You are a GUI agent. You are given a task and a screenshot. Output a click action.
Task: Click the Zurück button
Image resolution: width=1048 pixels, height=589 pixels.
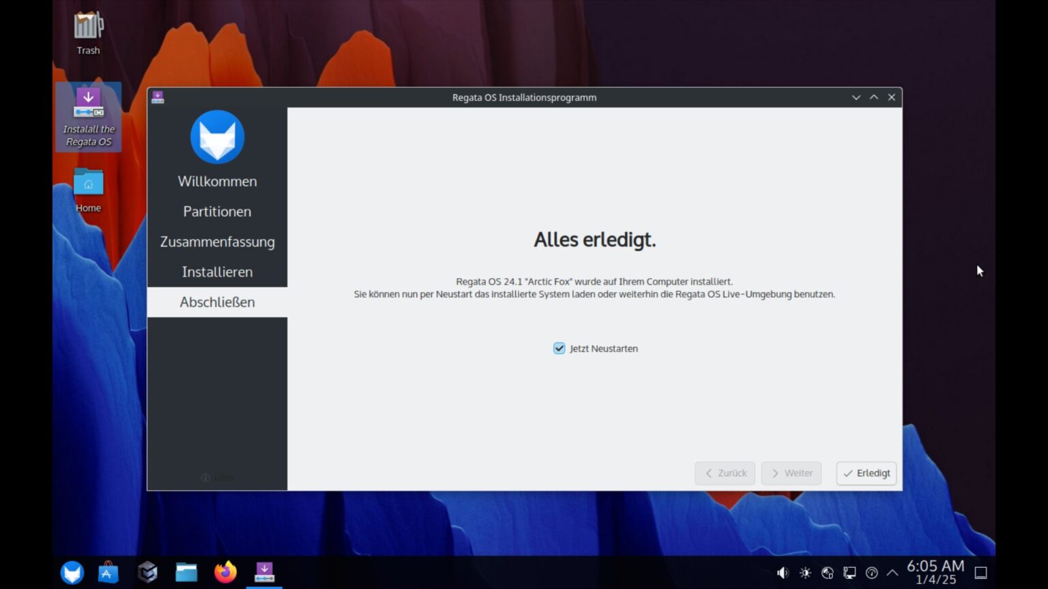tap(725, 473)
